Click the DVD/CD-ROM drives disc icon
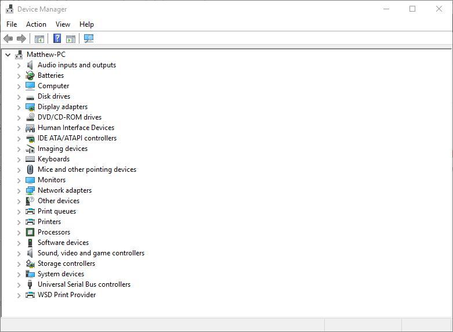Viewport: 453px width, 332px height. click(30, 117)
